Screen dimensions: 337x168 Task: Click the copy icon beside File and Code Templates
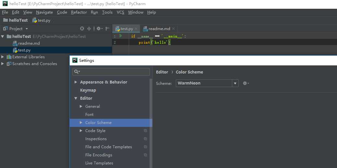click(146, 147)
